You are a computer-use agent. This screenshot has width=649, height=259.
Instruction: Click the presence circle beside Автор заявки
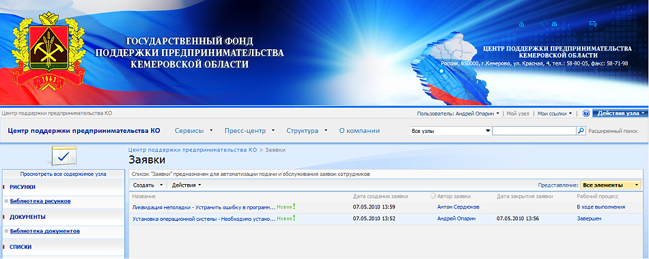433,196
